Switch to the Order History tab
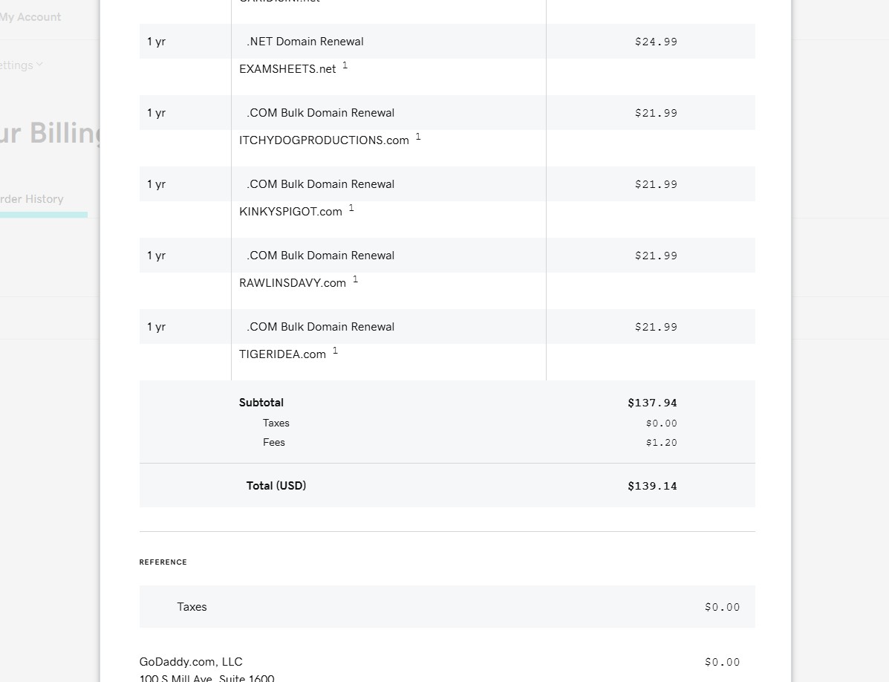Image resolution: width=889 pixels, height=682 pixels. point(32,199)
